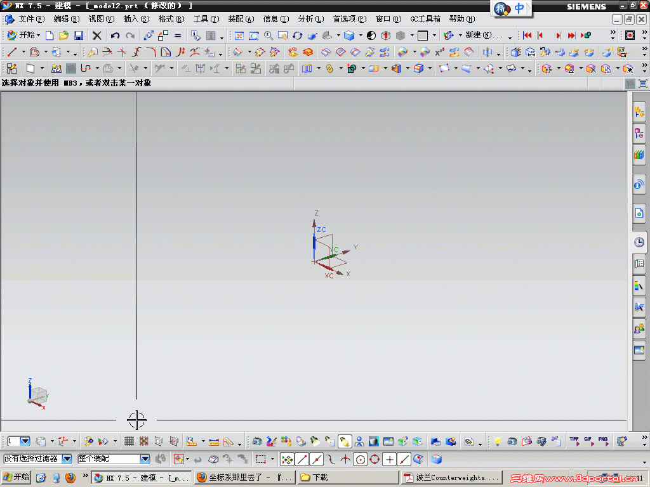Expand the rectangle selection mode dropdown
Viewport: 650px width, 487px height.
click(x=272, y=459)
